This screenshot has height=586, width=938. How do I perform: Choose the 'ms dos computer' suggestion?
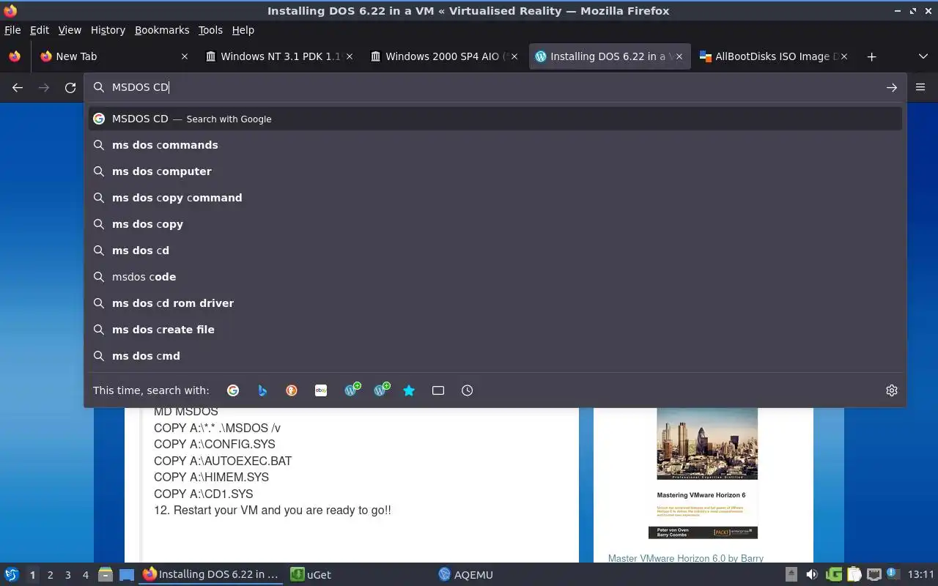click(495, 171)
